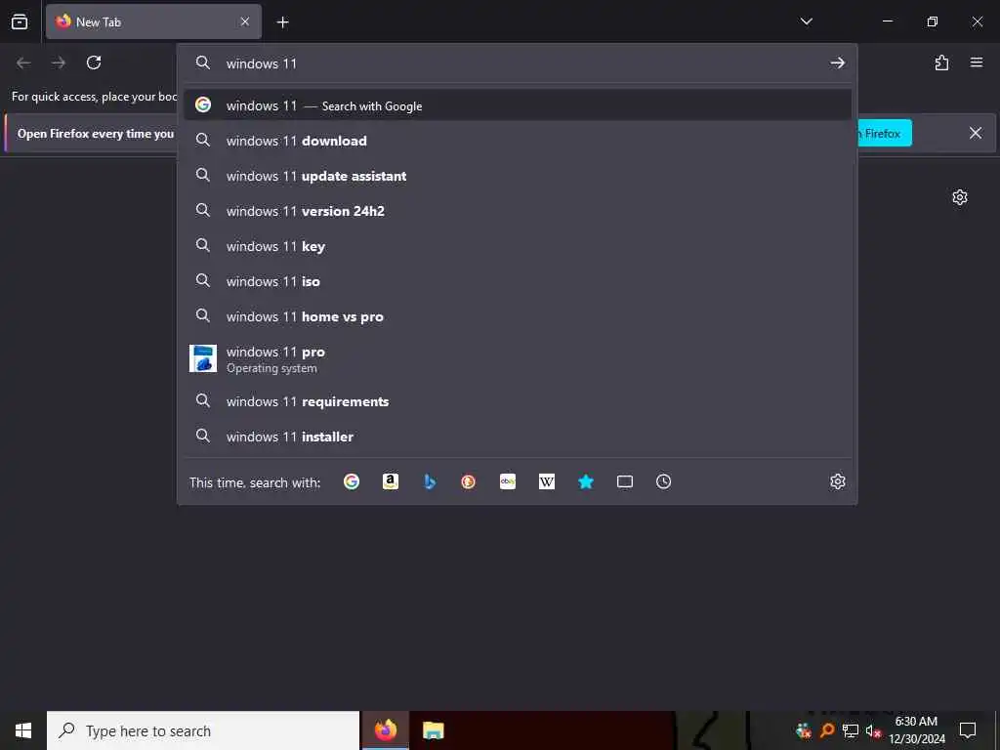The height and width of the screenshot is (750, 1000).
Task: Open windows 11 pro Operating system result
Action: (518, 359)
